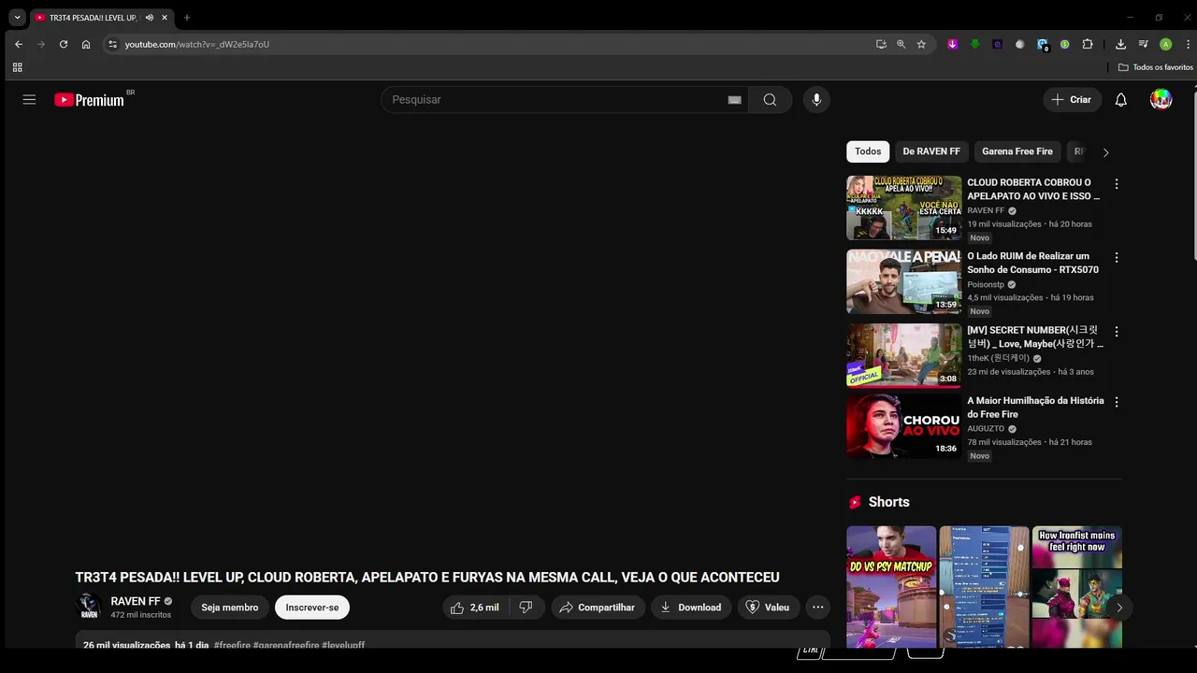Open CLOUD ROBERTA COBROU video thumbnail
This screenshot has height=673, width=1197.
click(x=904, y=208)
